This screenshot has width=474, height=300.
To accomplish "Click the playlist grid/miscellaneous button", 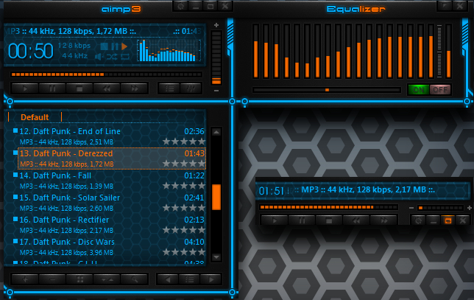I will 79,279.
